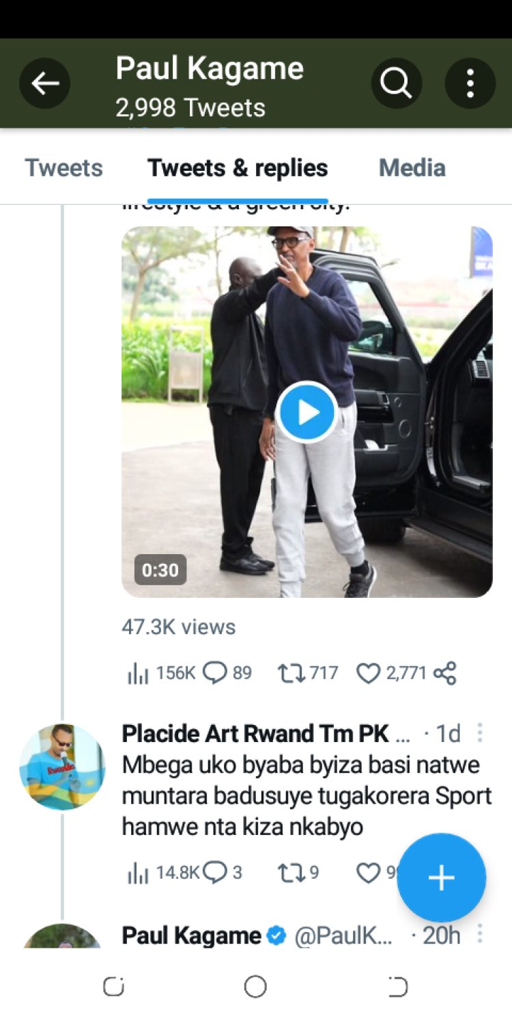This screenshot has width=512, height=1025.
Task: Retweet Placide's reply with 9 retweets
Action: (x=291, y=873)
